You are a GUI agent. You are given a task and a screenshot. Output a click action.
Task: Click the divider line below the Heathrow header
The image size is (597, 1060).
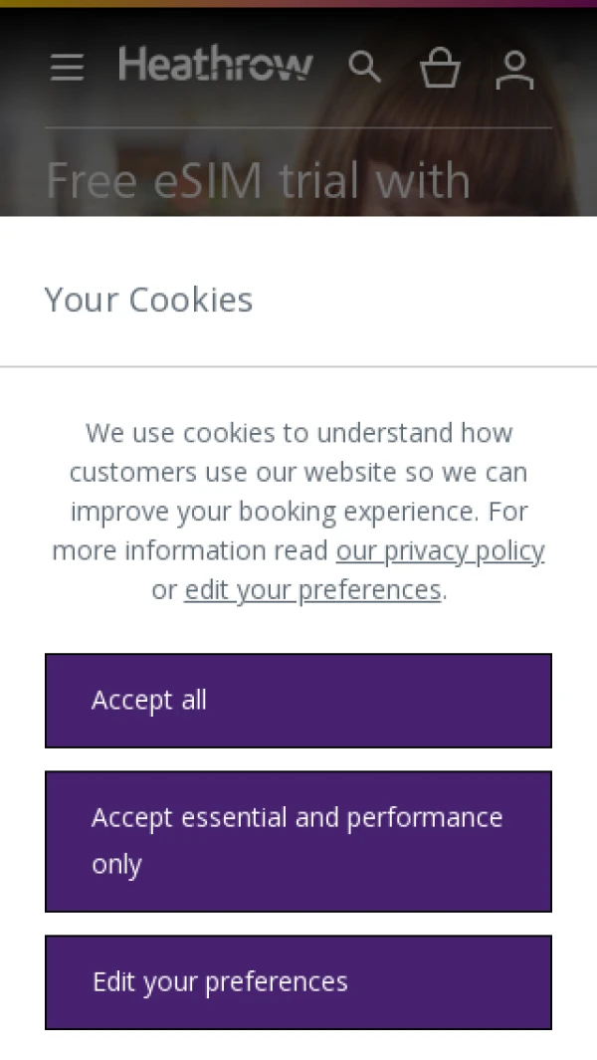(x=298, y=127)
